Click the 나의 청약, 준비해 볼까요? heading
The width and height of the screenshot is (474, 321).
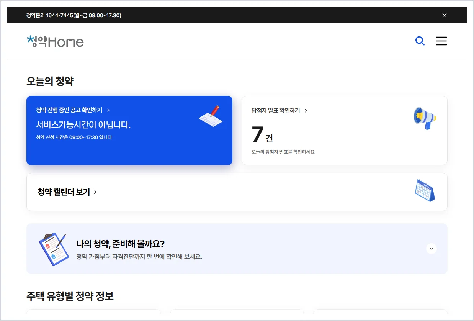(120, 244)
